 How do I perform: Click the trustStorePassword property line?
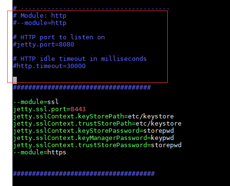[97, 145]
